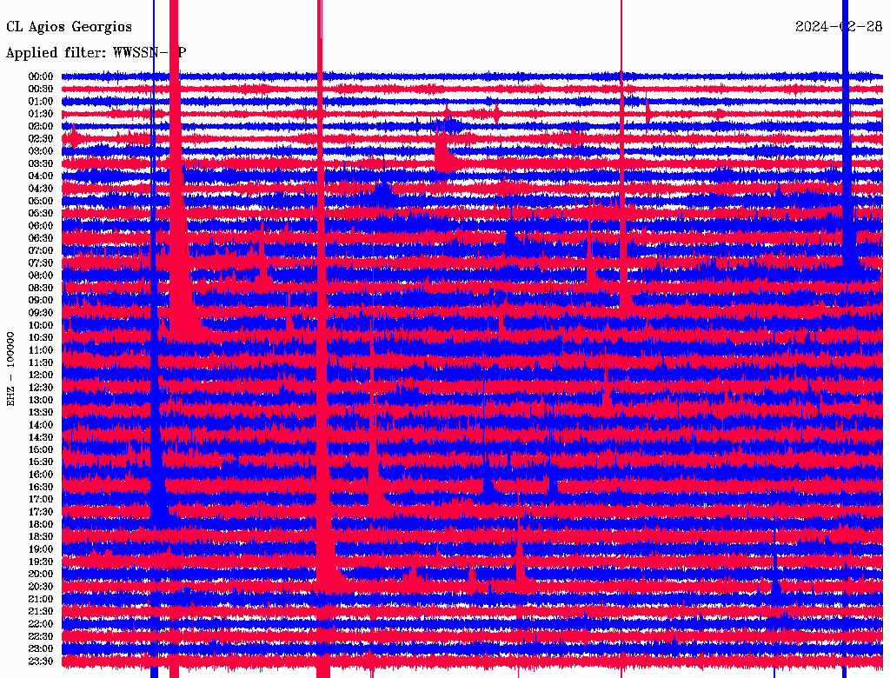Click the '21:00' time label
This screenshot has height=678, width=890.
pyautogui.click(x=41, y=599)
